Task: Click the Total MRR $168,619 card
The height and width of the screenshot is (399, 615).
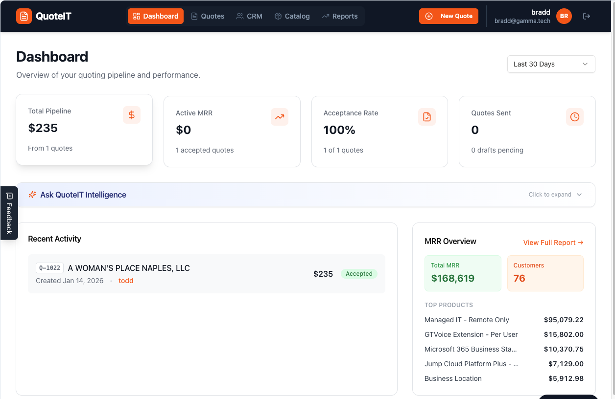Action: tap(463, 273)
